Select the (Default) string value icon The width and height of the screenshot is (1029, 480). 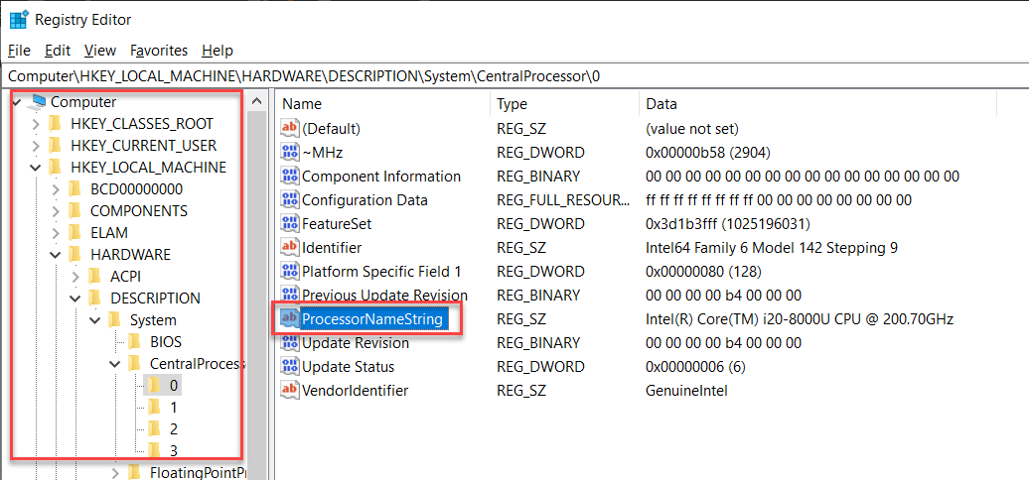[x=289, y=128]
